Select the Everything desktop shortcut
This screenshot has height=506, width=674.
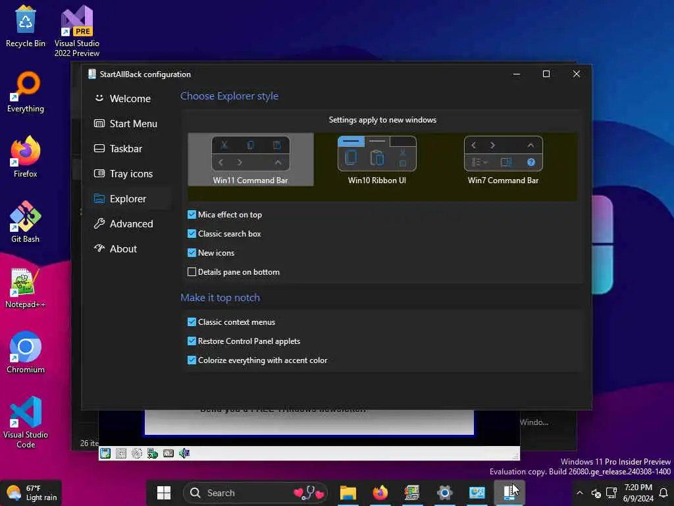[26, 92]
